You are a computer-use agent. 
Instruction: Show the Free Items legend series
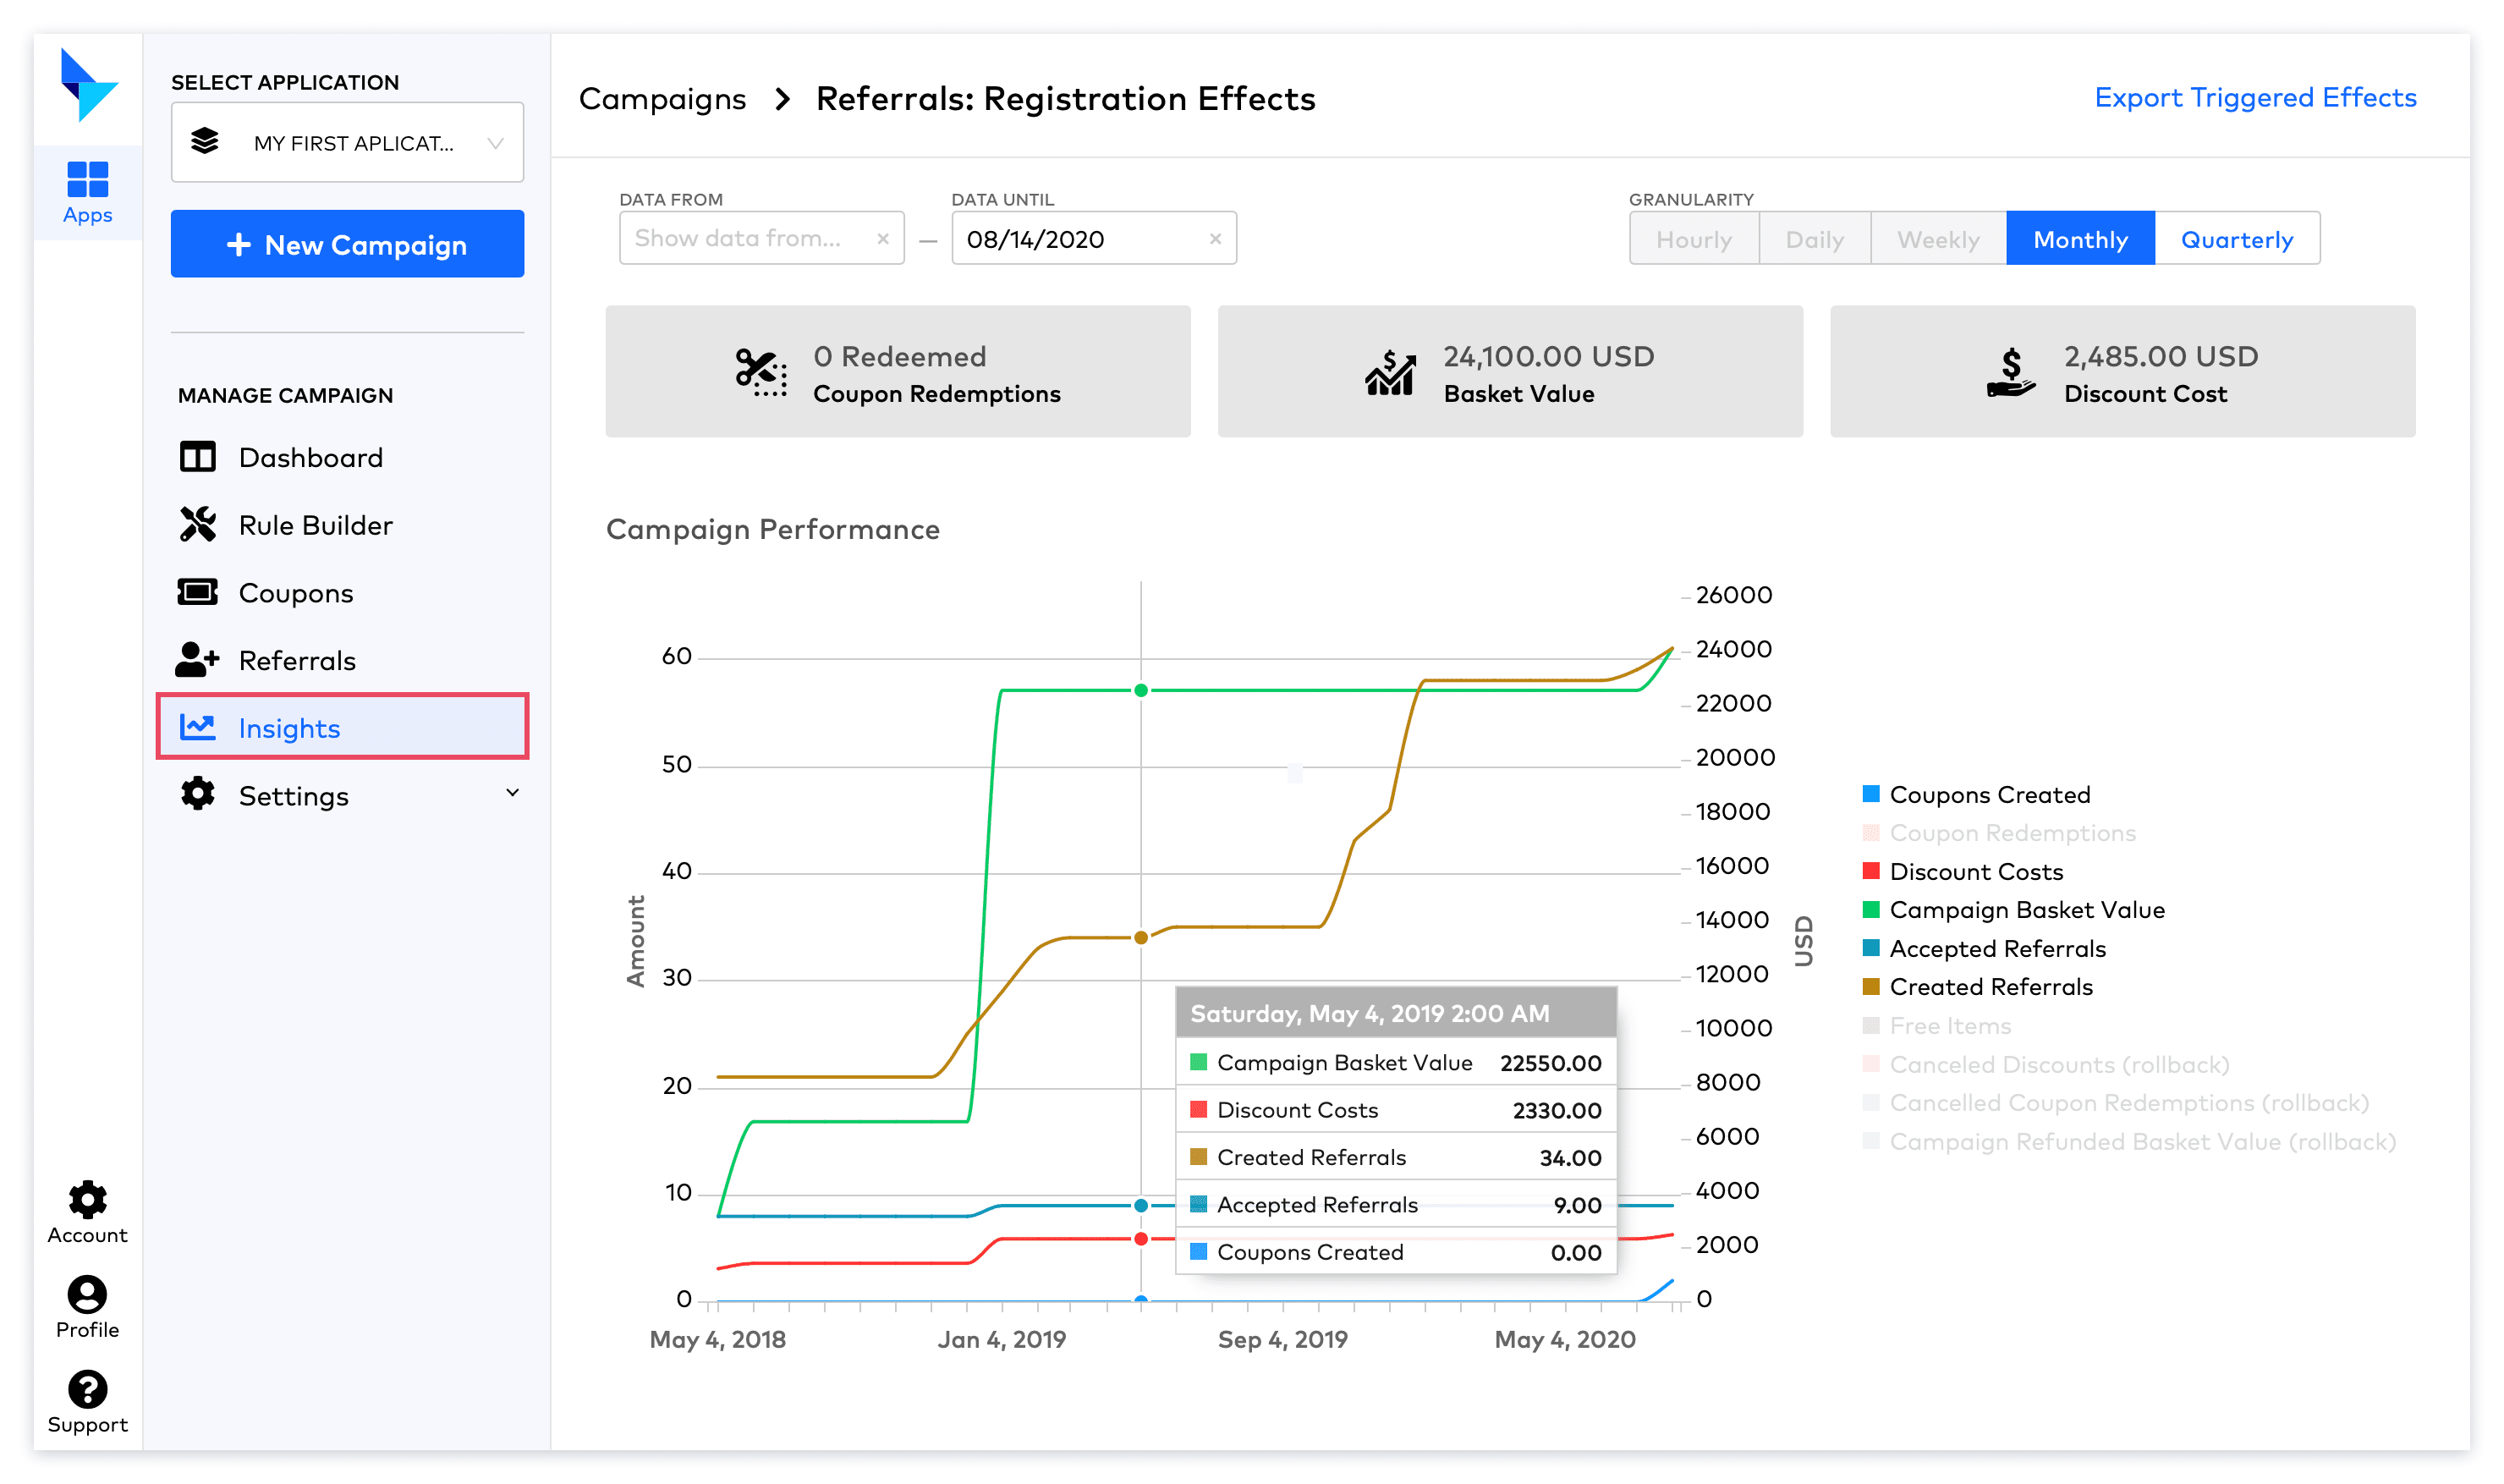pyautogui.click(x=1949, y=1026)
